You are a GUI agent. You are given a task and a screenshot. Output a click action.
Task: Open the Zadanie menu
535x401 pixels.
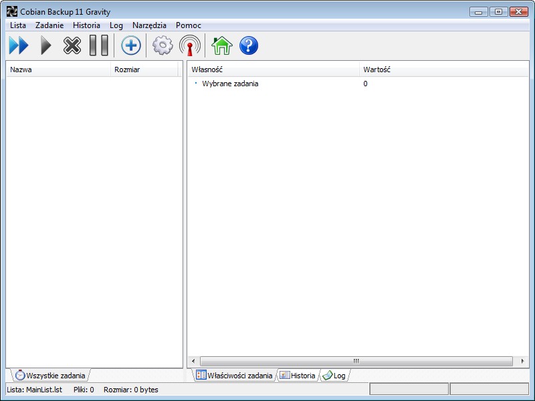pos(49,25)
